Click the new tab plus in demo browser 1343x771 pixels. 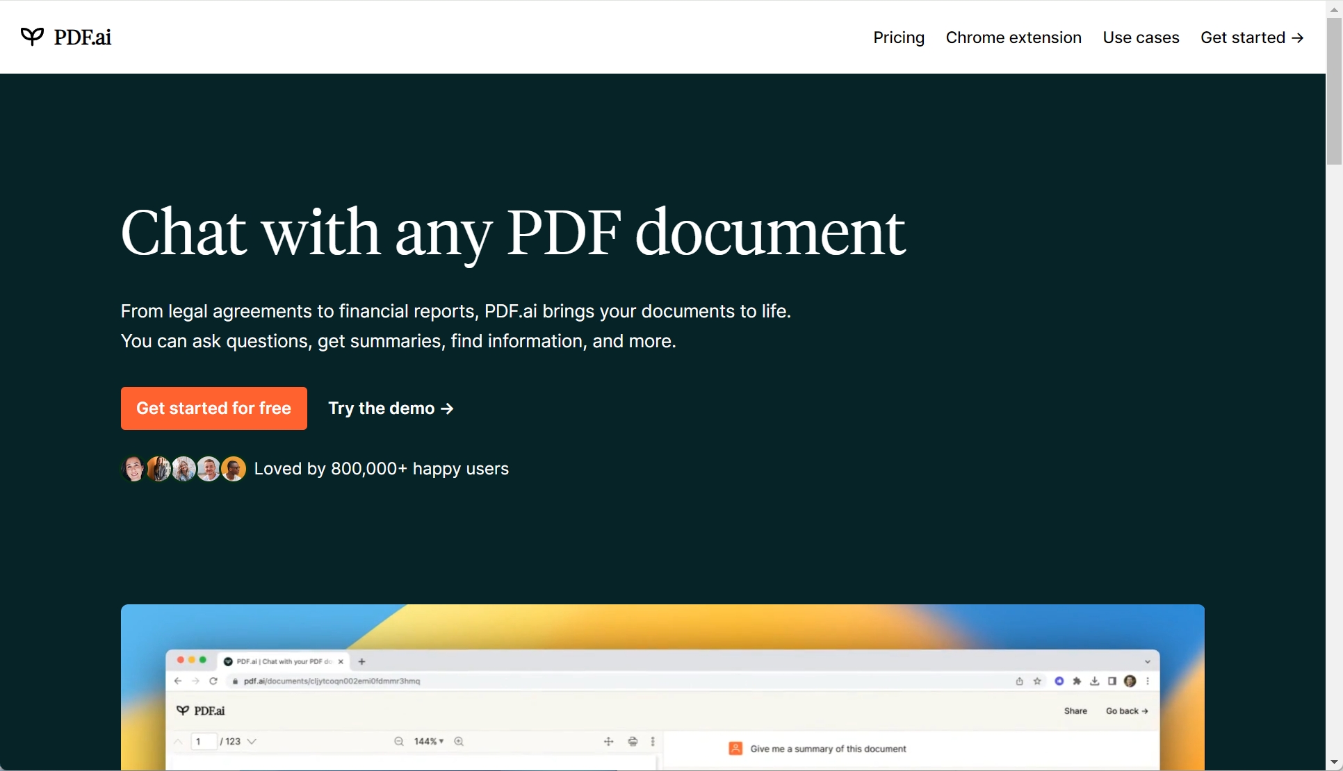coord(361,662)
